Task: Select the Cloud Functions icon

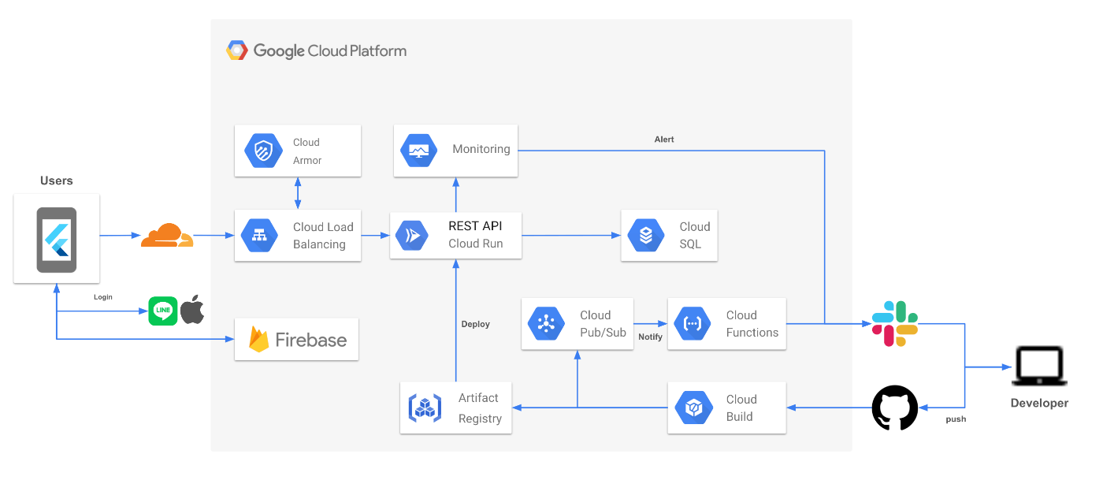Action: pos(693,323)
